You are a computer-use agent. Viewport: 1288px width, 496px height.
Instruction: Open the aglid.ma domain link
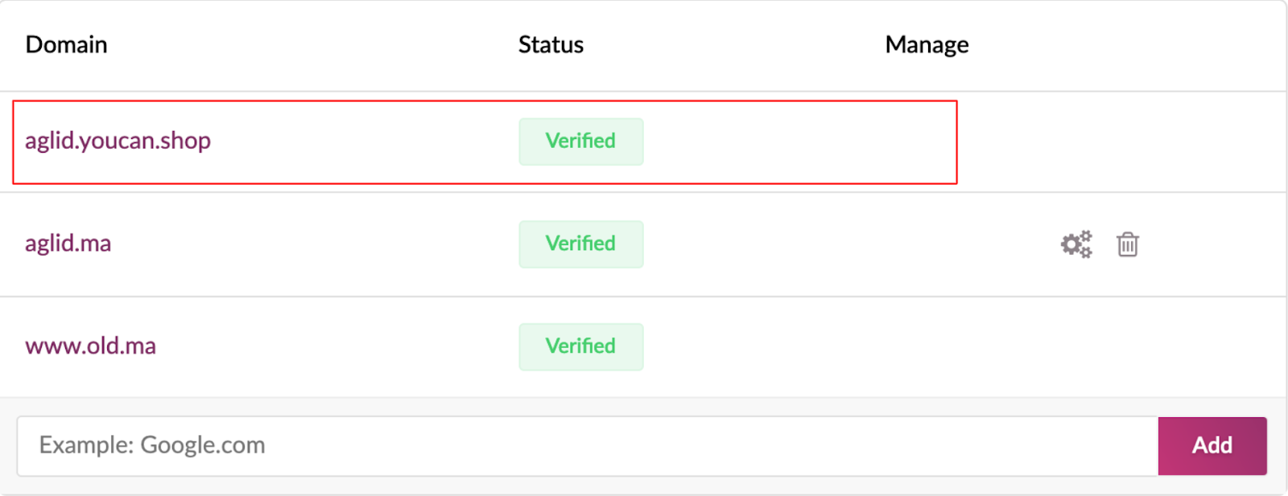(68, 243)
